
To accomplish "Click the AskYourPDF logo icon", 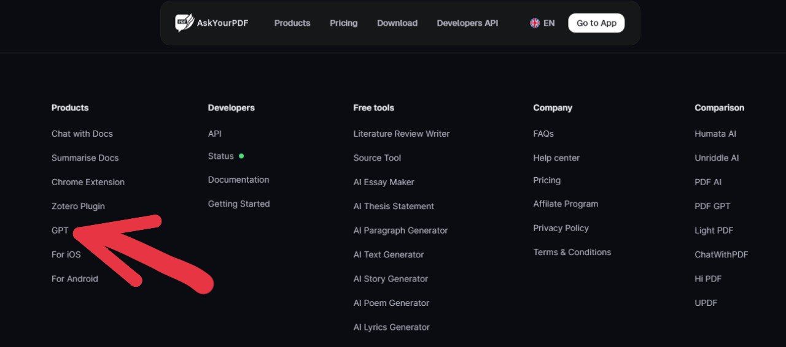I will 184,23.
